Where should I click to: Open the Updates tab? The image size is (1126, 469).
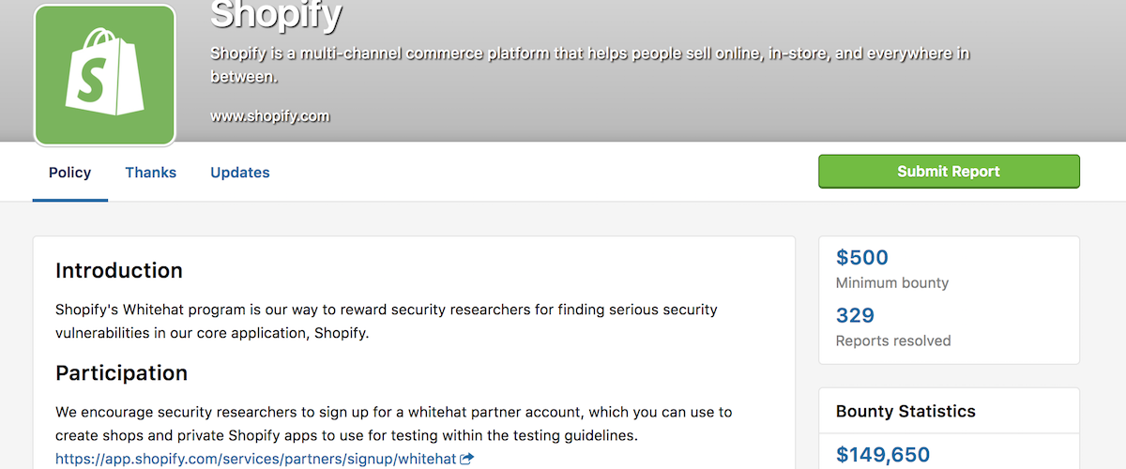[x=240, y=173]
